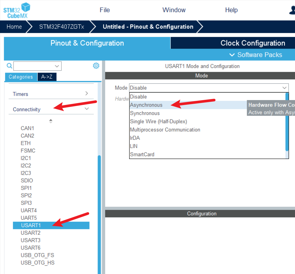Select I2C2 peripheral
The image size is (295, 274).
(26, 166)
